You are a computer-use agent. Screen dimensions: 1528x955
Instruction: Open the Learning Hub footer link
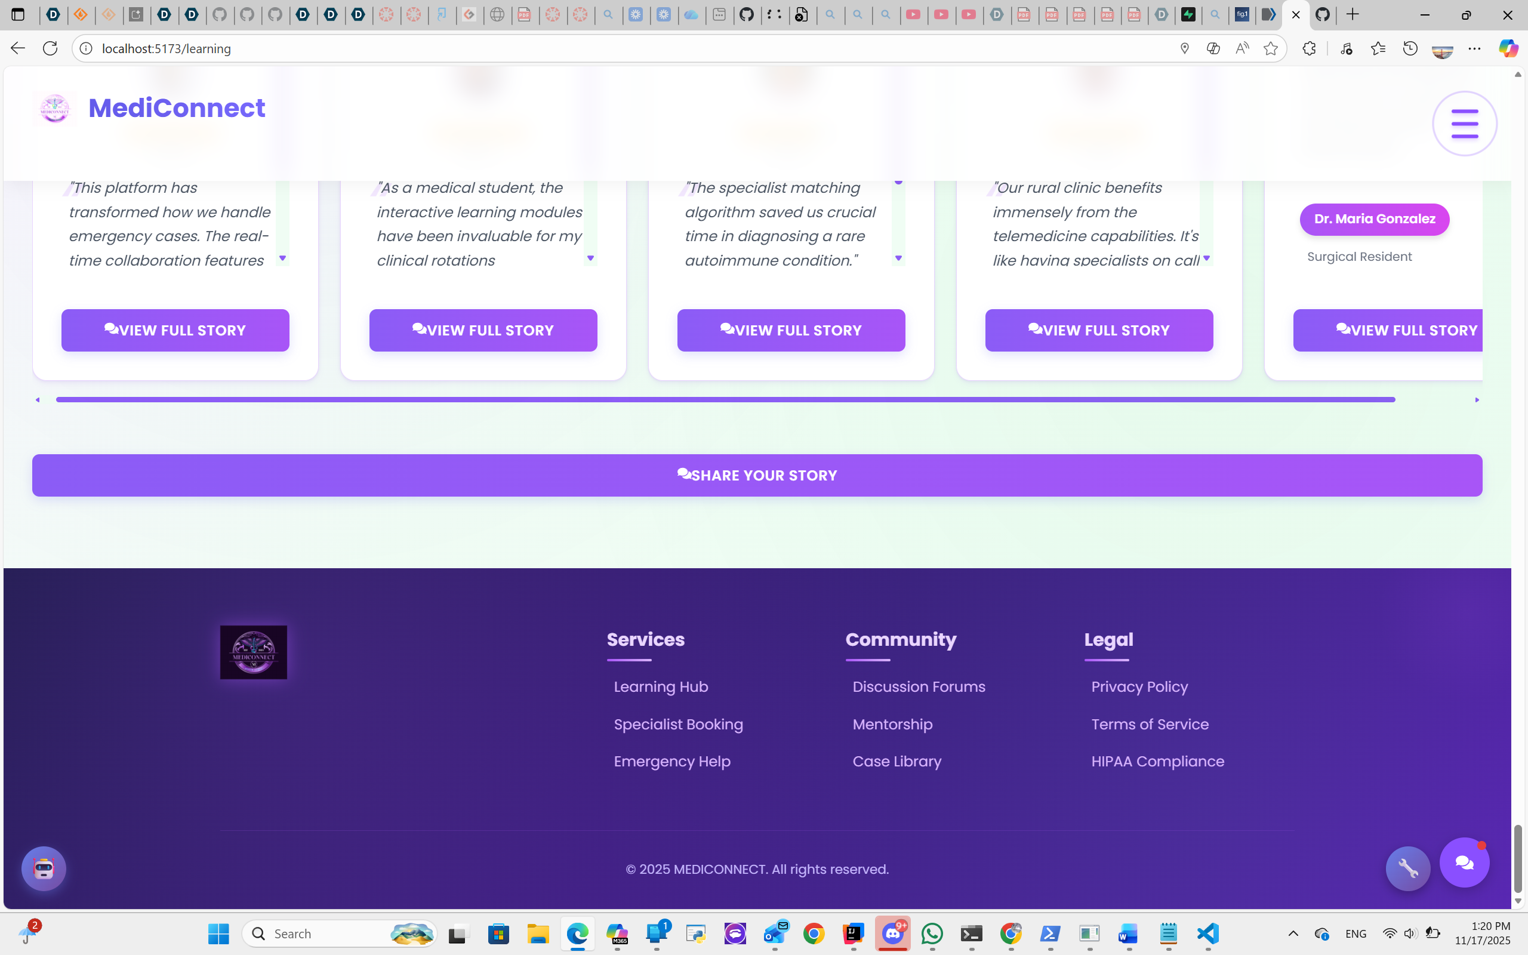click(x=661, y=686)
